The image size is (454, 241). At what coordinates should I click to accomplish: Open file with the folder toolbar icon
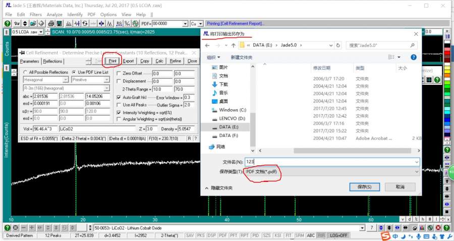(x=33, y=23)
